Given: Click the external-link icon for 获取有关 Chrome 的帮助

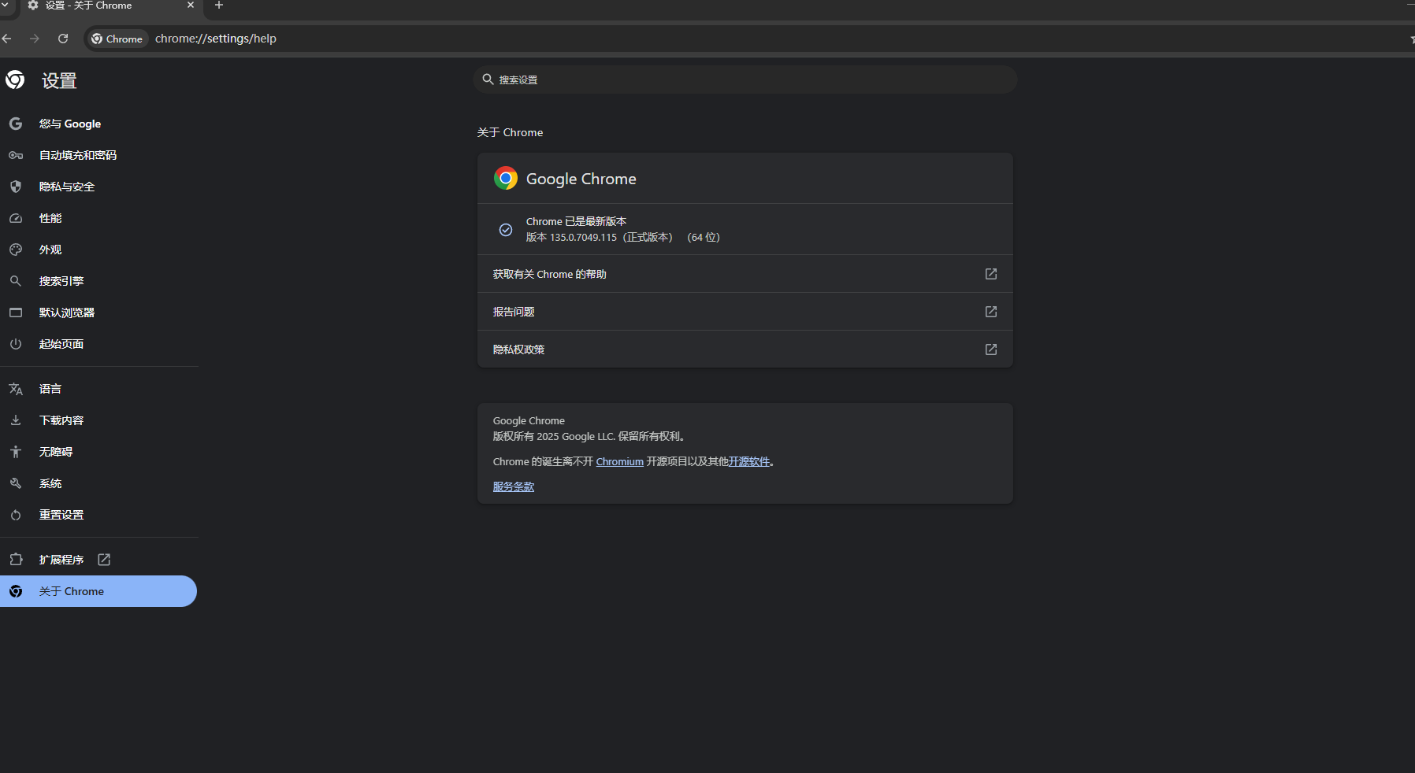Looking at the screenshot, I should pos(991,274).
